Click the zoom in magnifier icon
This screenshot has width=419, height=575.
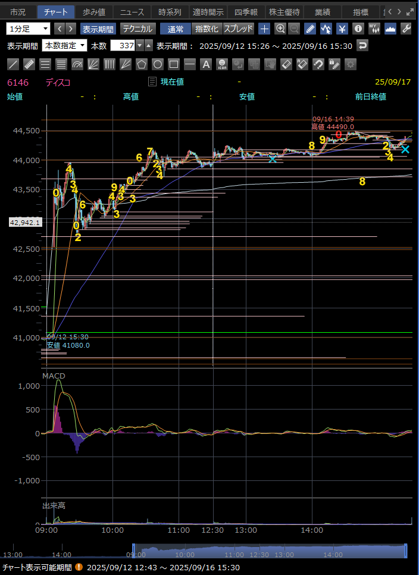280,29
